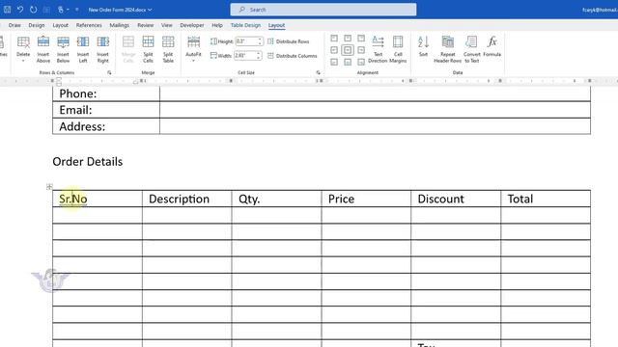Open Customize Quick Access Toolbar dropdown
The width and height of the screenshot is (618, 347).
[77, 9]
